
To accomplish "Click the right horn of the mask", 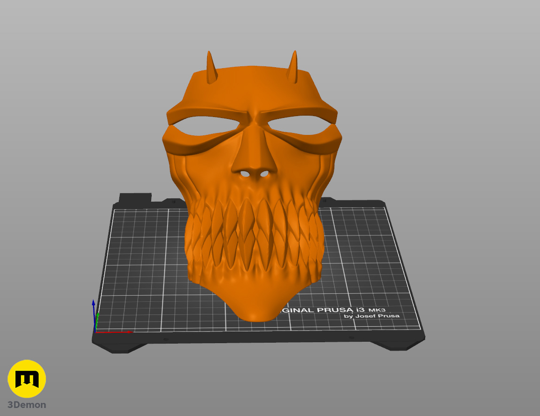I will point(293,67).
